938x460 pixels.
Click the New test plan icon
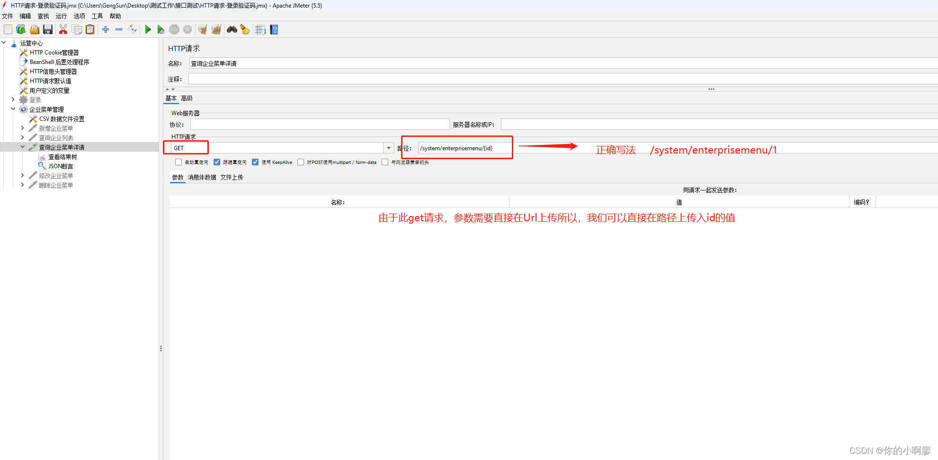8,29
